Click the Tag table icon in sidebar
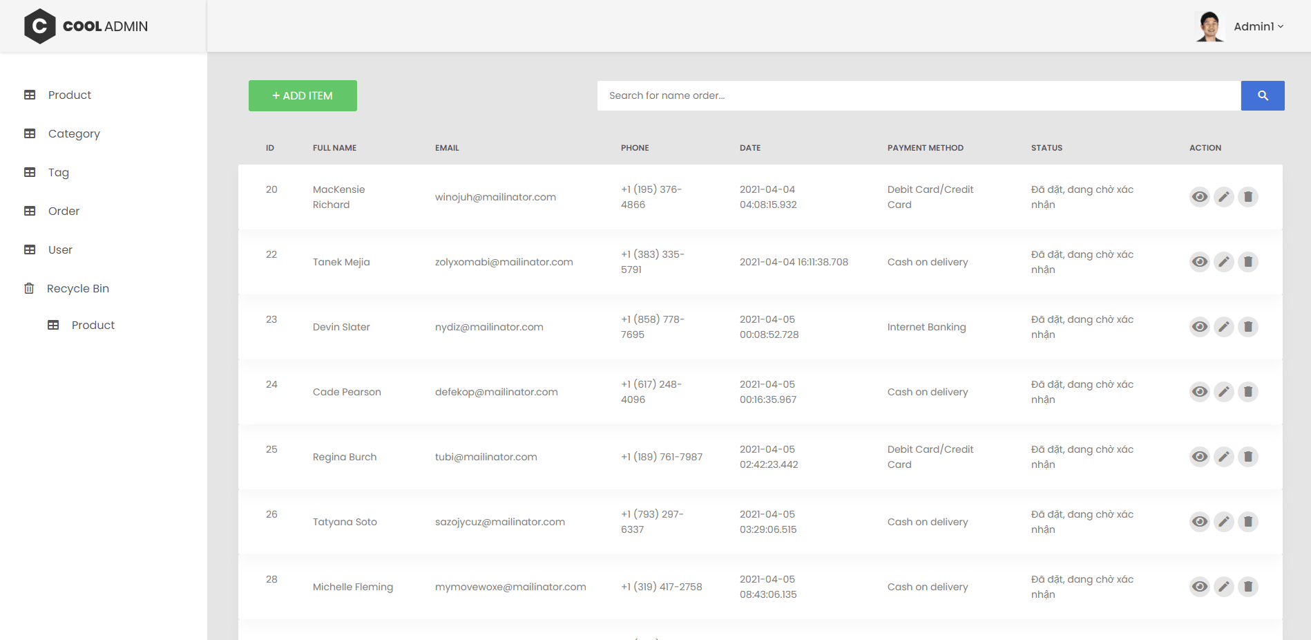1311x640 pixels. click(x=30, y=172)
